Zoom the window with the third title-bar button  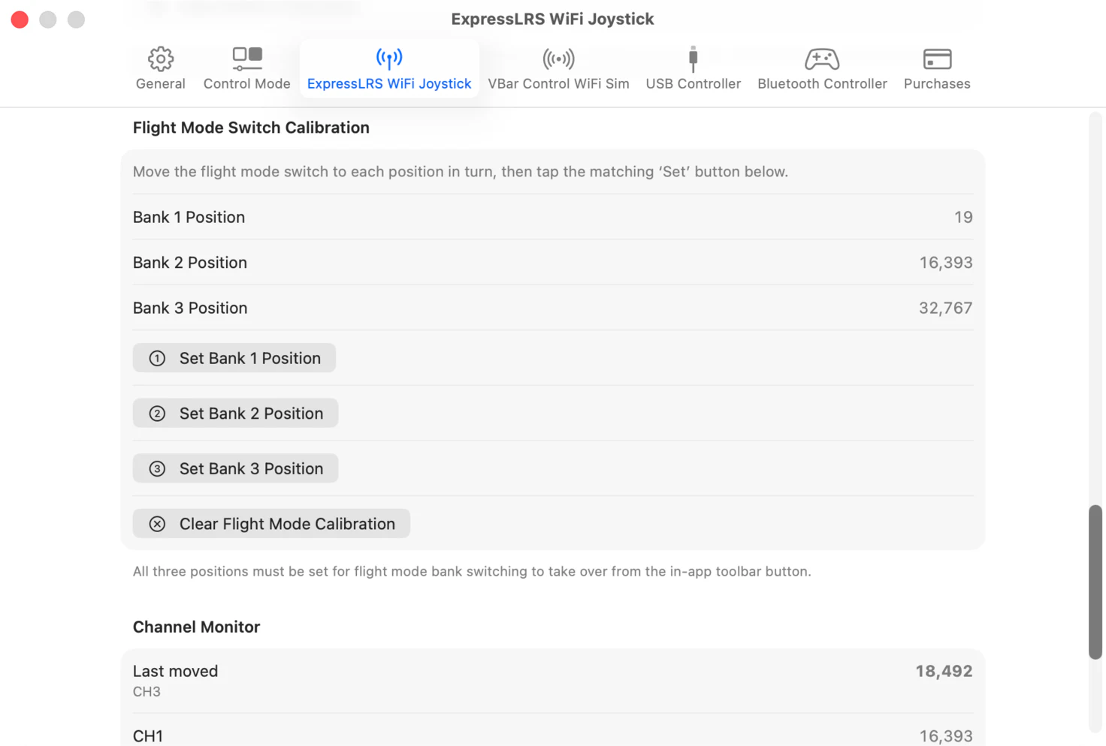pyautogui.click(x=76, y=20)
